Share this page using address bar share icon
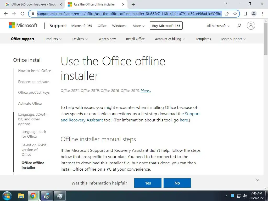 pos(227,14)
